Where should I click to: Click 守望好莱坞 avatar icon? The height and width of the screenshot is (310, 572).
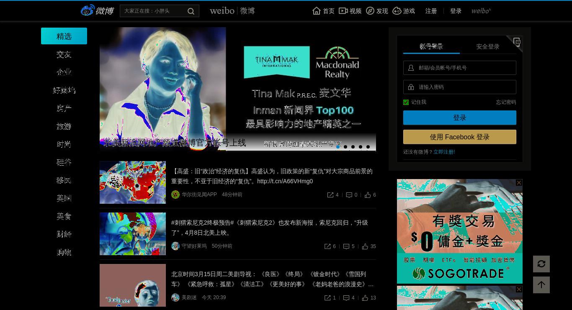tap(175, 246)
